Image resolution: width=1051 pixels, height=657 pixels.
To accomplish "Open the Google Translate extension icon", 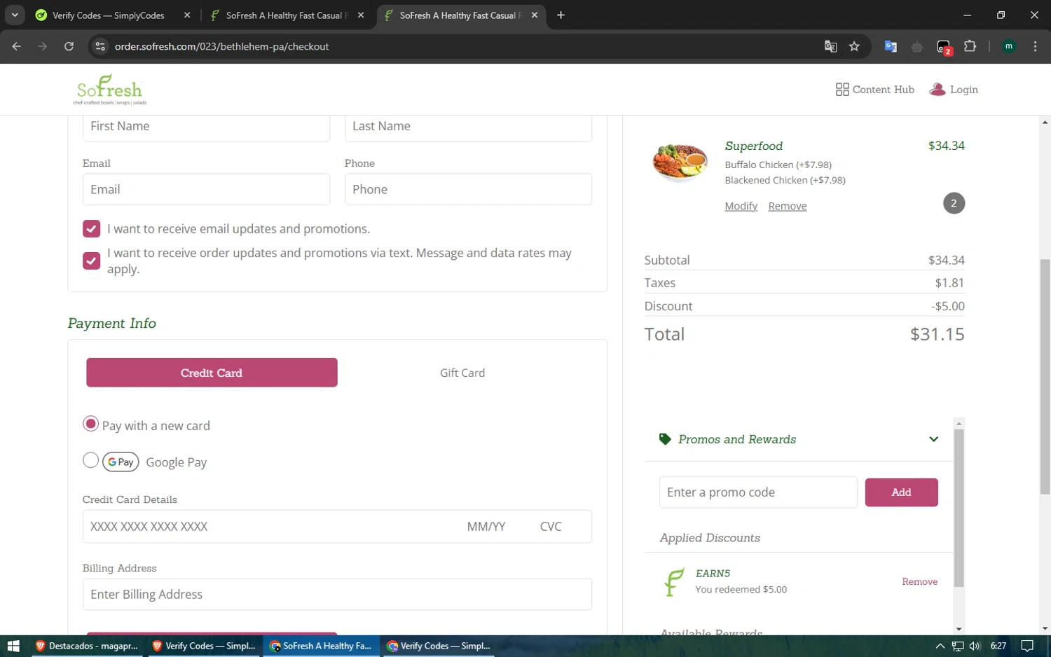I will 891,46.
